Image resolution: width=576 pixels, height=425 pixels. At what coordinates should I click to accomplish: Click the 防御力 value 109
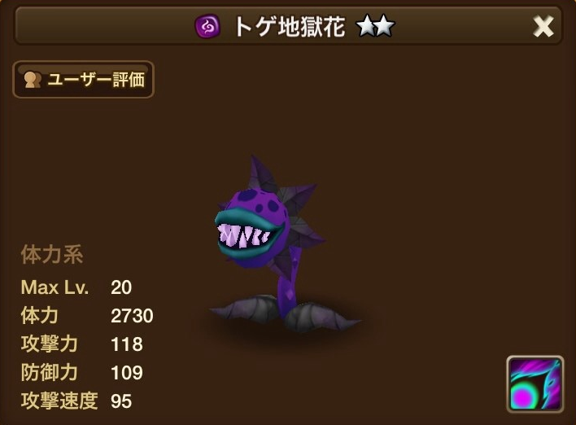tap(127, 373)
